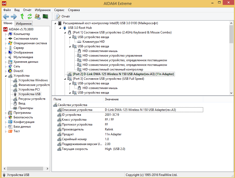This screenshot has width=235, height=178.
Task: Click the device tree scroll up arrow
Action: (231, 23)
